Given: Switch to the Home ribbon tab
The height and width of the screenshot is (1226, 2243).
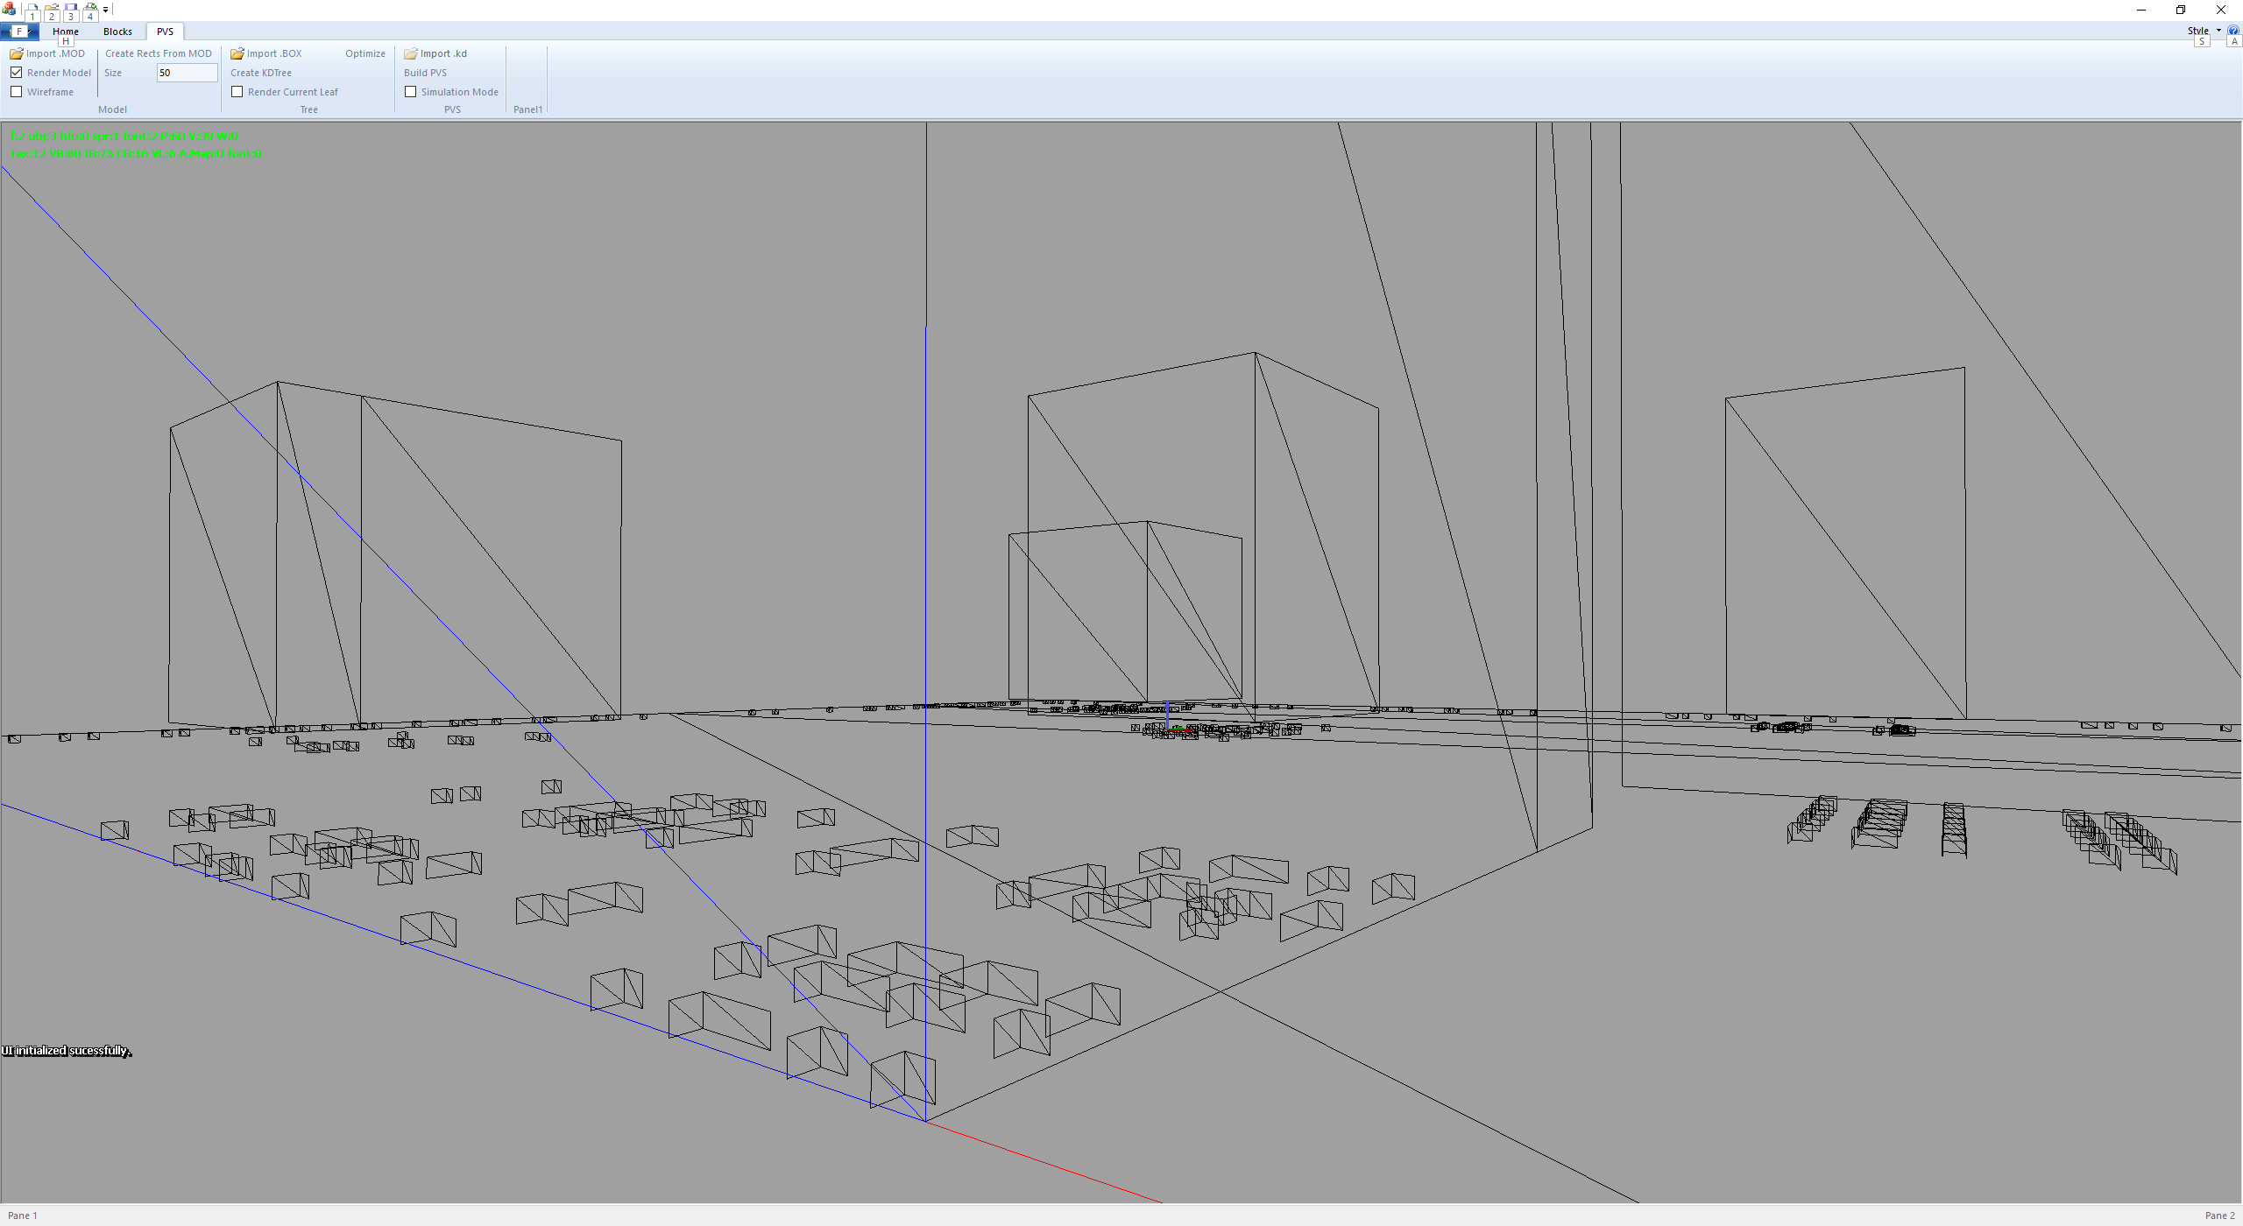Looking at the screenshot, I should pyautogui.click(x=65, y=32).
